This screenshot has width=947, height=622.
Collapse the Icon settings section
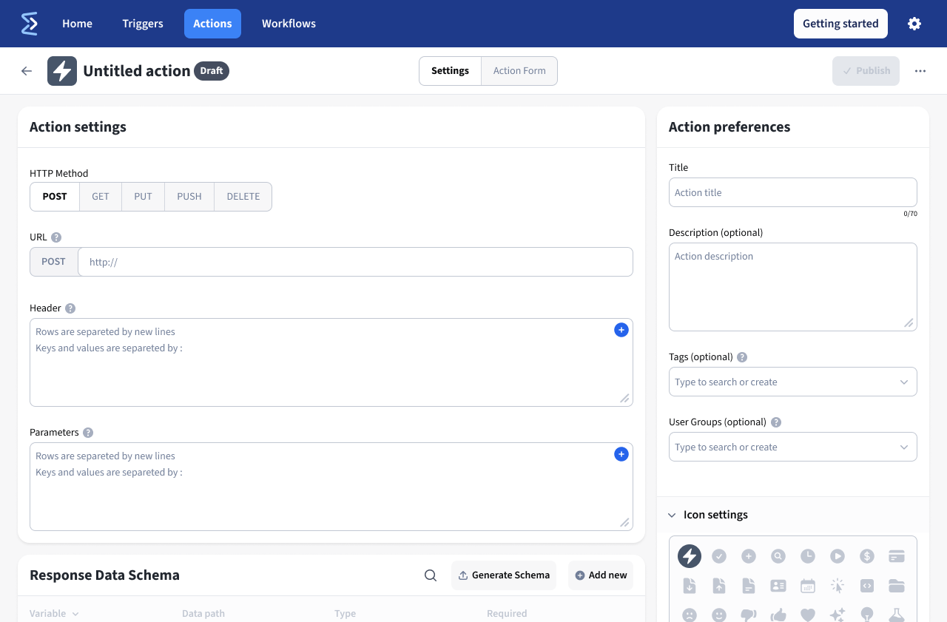[672, 515]
